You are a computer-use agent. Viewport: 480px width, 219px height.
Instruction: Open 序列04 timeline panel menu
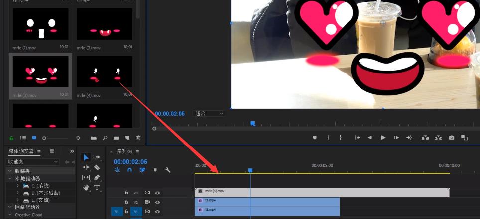pos(137,152)
